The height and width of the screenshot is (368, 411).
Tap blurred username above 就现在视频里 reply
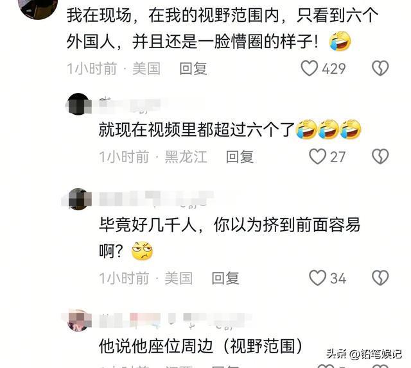[130, 105]
